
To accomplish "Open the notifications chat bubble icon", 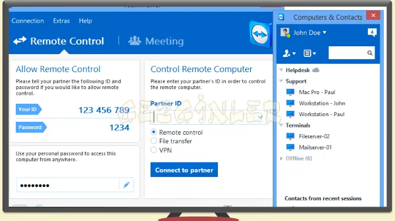I will coord(372,32).
